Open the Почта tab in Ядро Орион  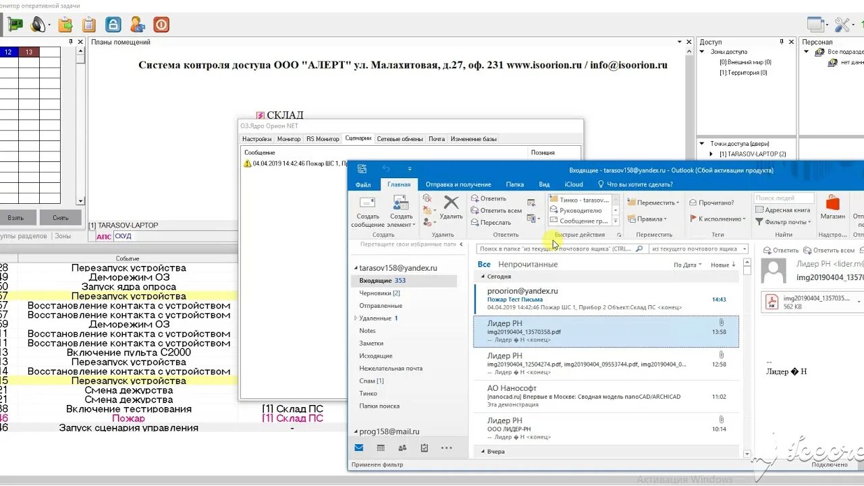(437, 138)
